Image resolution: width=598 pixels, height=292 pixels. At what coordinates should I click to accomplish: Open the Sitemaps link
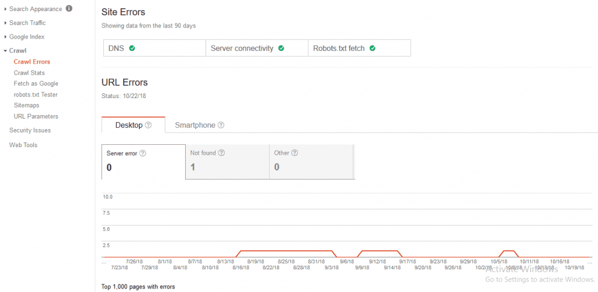pyautogui.click(x=26, y=105)
